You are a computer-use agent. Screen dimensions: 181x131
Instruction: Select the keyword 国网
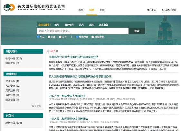(x=57, y=25)
